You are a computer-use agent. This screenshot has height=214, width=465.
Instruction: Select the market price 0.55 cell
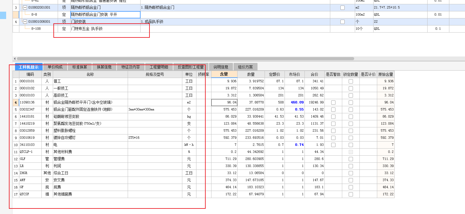[295, 110]
